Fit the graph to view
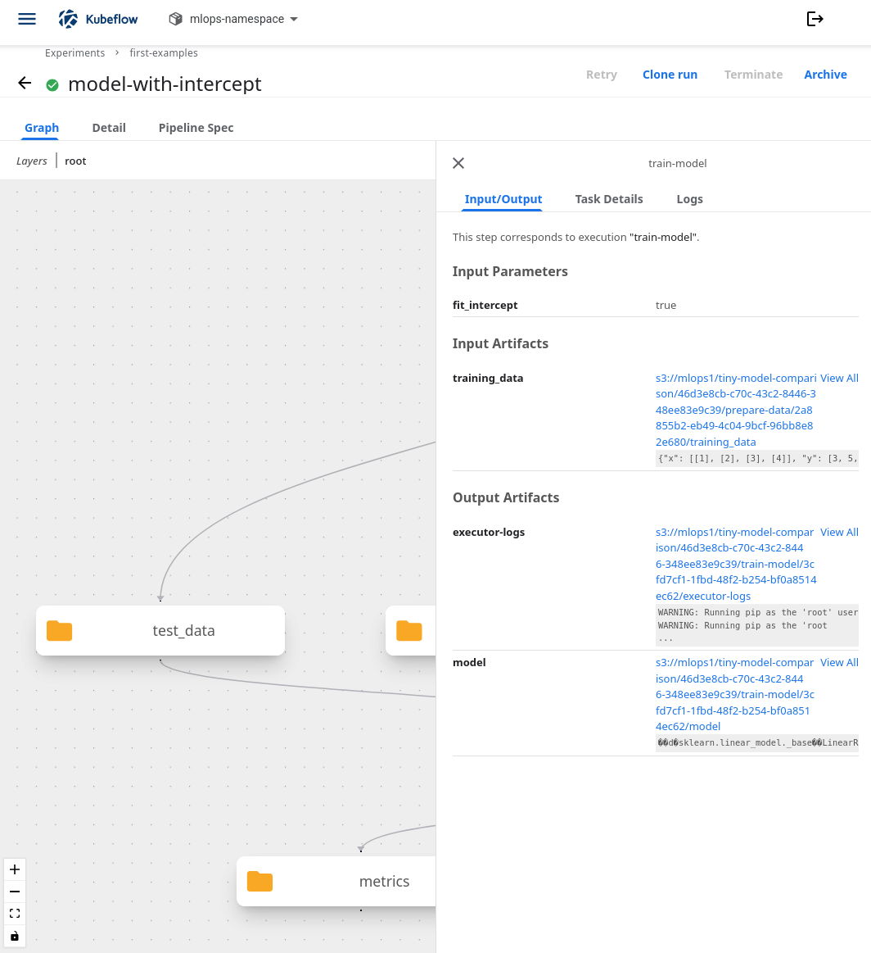The image size is (871, 953). (x=15, y=914)
